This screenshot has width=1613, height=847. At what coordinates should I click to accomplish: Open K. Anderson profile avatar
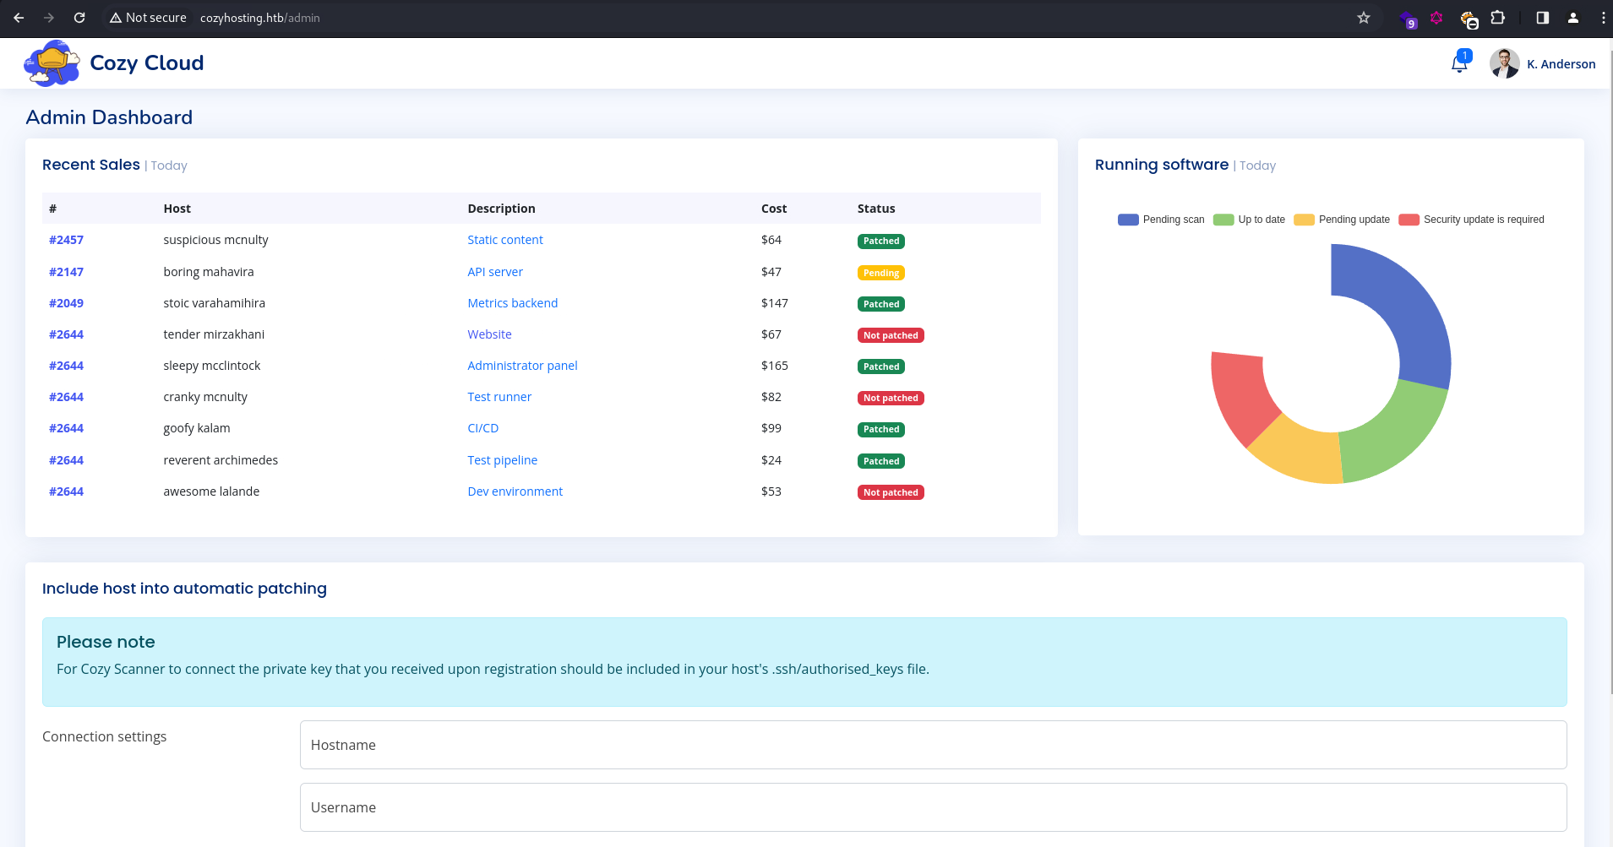(1504, 63)
